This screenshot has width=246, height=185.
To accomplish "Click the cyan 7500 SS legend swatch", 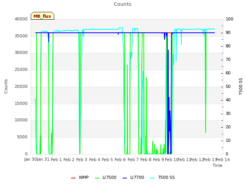I will [x=152, y=178].
